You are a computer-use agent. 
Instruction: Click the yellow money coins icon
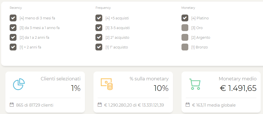click(107, 84)
